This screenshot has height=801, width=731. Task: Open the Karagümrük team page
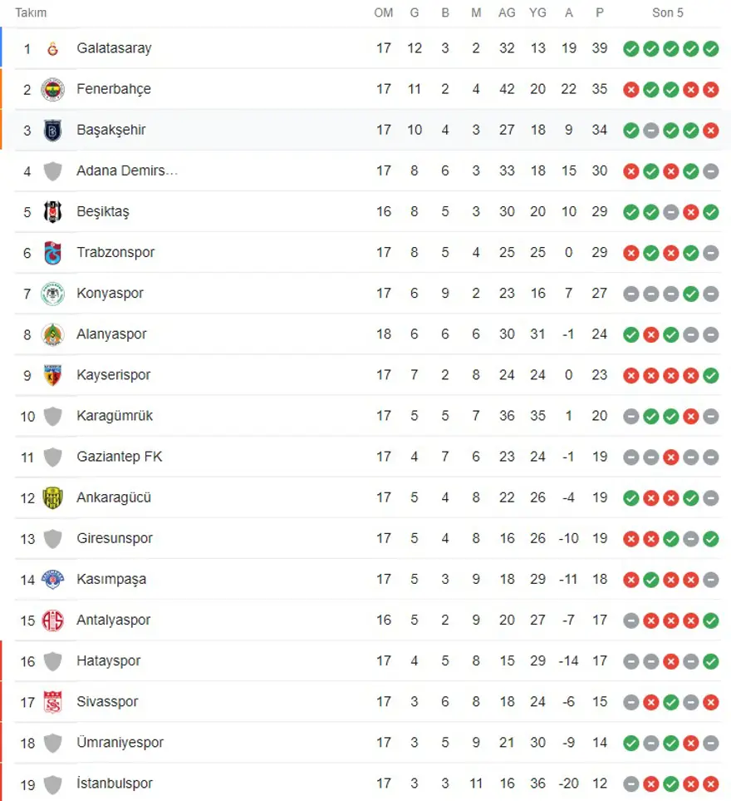pyautogui.click(x=115, y=416)
